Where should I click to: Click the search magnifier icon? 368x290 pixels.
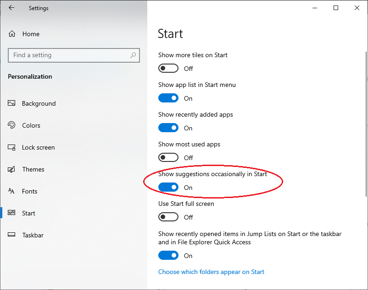[x=133, y=55]
